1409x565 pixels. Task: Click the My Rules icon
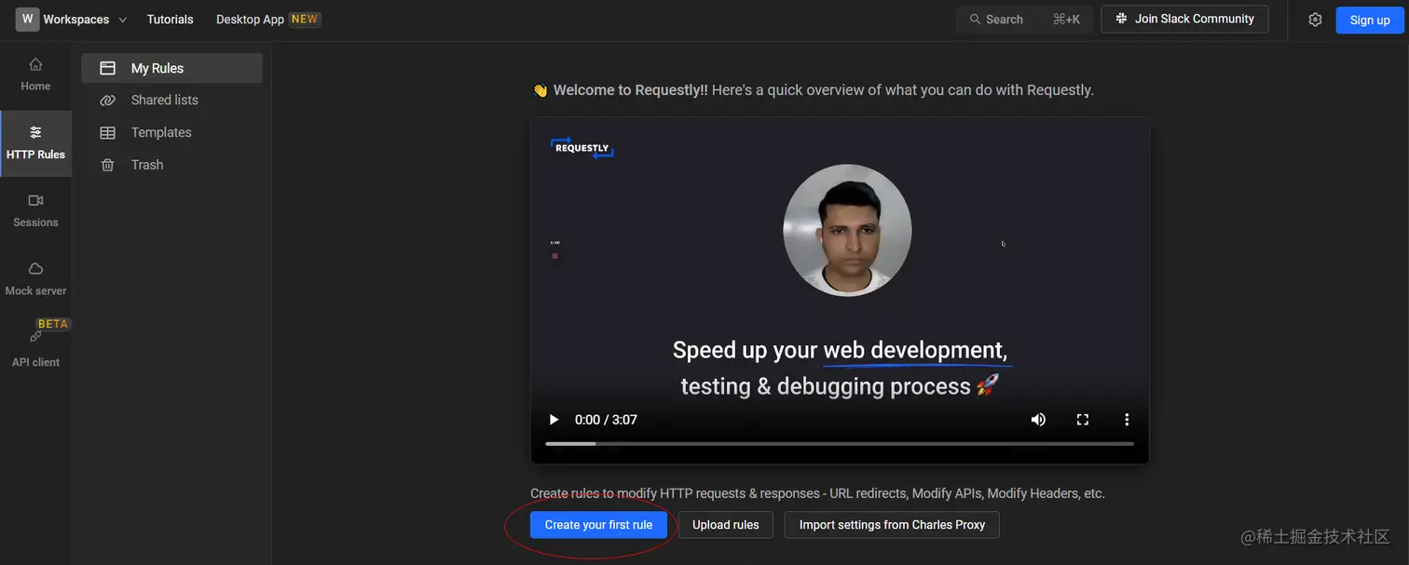tap(108, 68)
